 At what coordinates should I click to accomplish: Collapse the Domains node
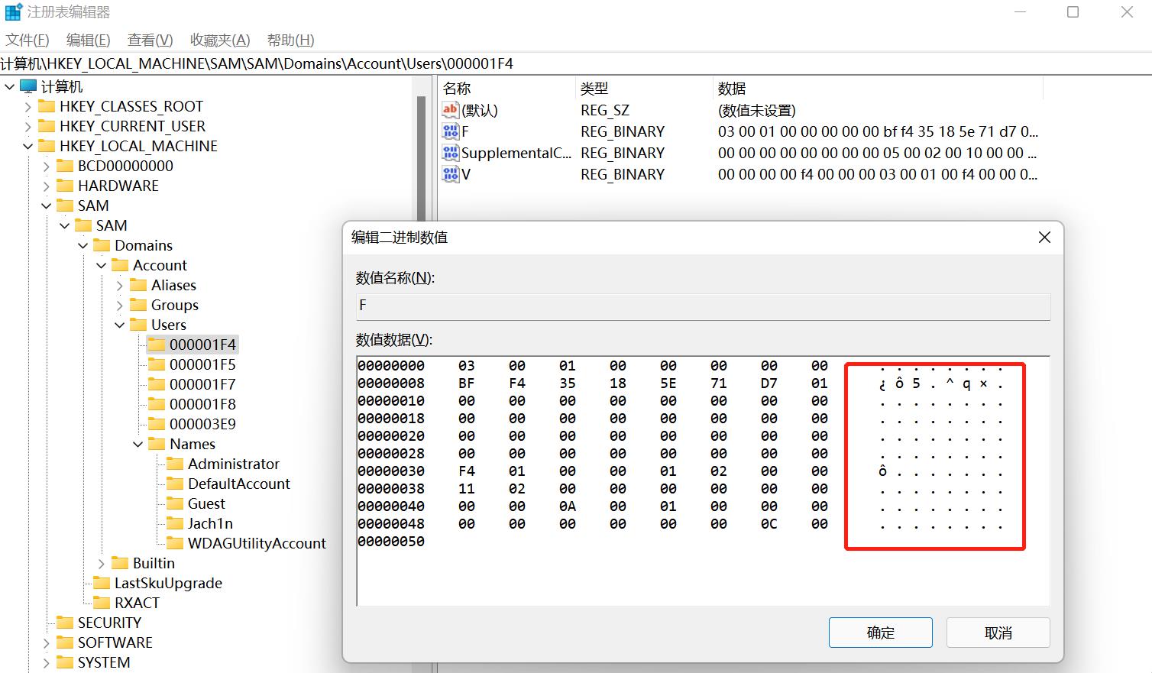pos(83,245)
